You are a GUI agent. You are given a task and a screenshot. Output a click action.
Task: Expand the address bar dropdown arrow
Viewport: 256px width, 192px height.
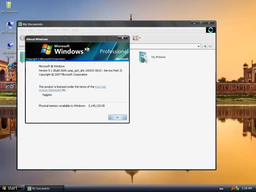pyautogui.click(x=198, y=46)
